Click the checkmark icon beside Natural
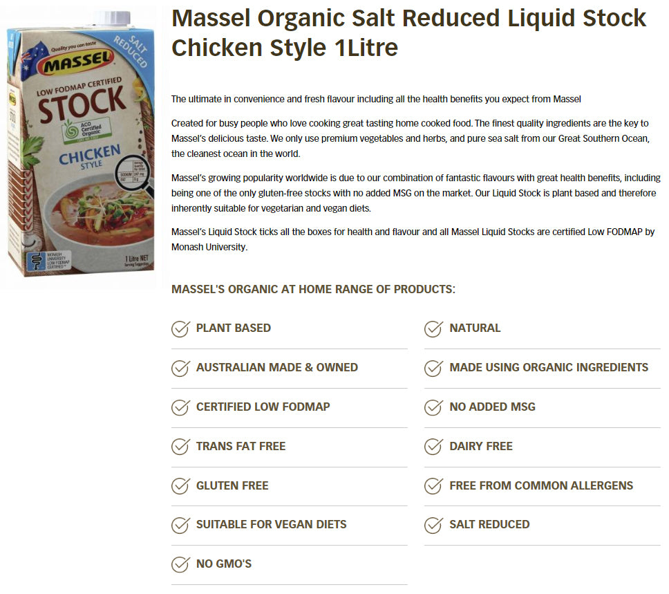The image size is (669, 594). point(433,328)
